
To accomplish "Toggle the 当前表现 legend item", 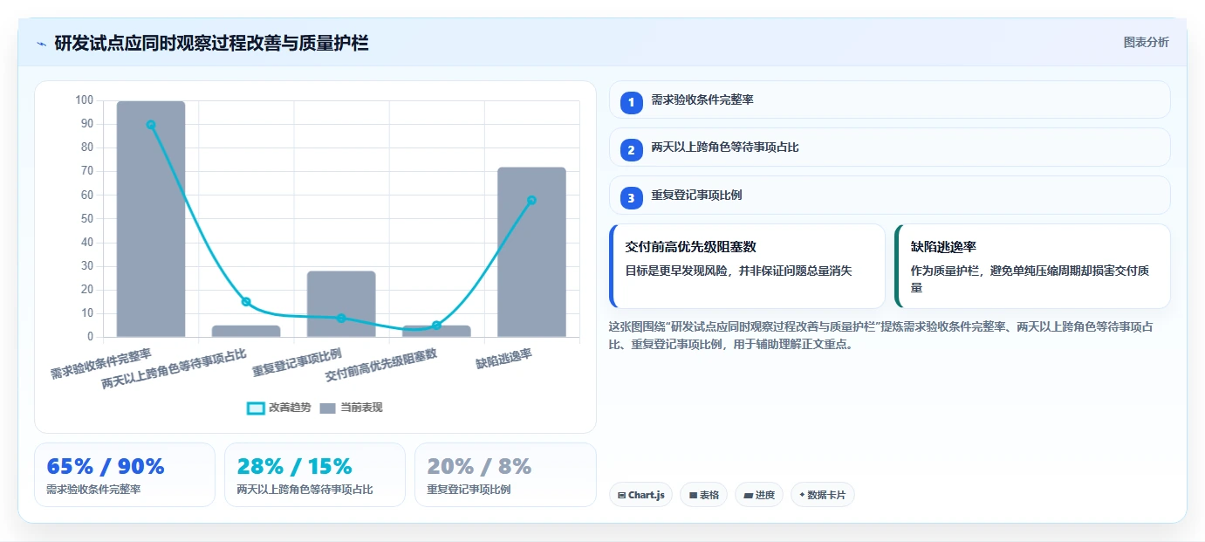I will pos(351,408).
